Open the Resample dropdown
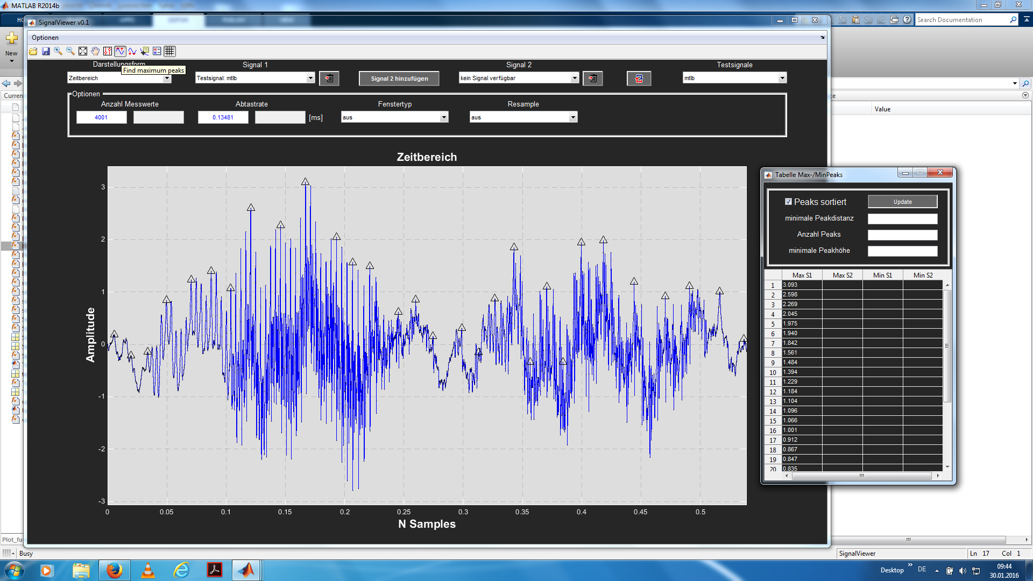Viewport: 1033px width, 581px height. (x=523, y=117)
